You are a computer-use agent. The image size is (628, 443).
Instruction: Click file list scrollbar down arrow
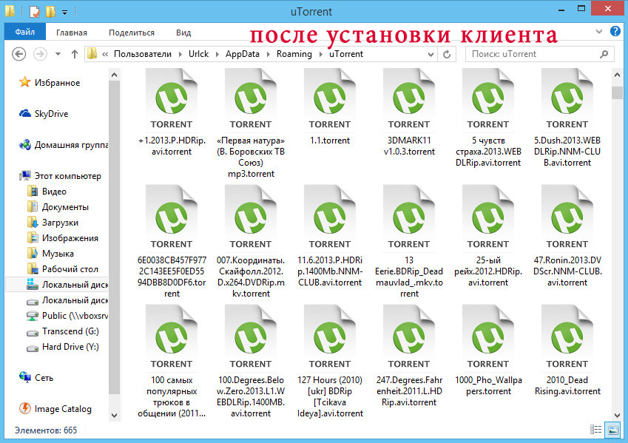617,416
